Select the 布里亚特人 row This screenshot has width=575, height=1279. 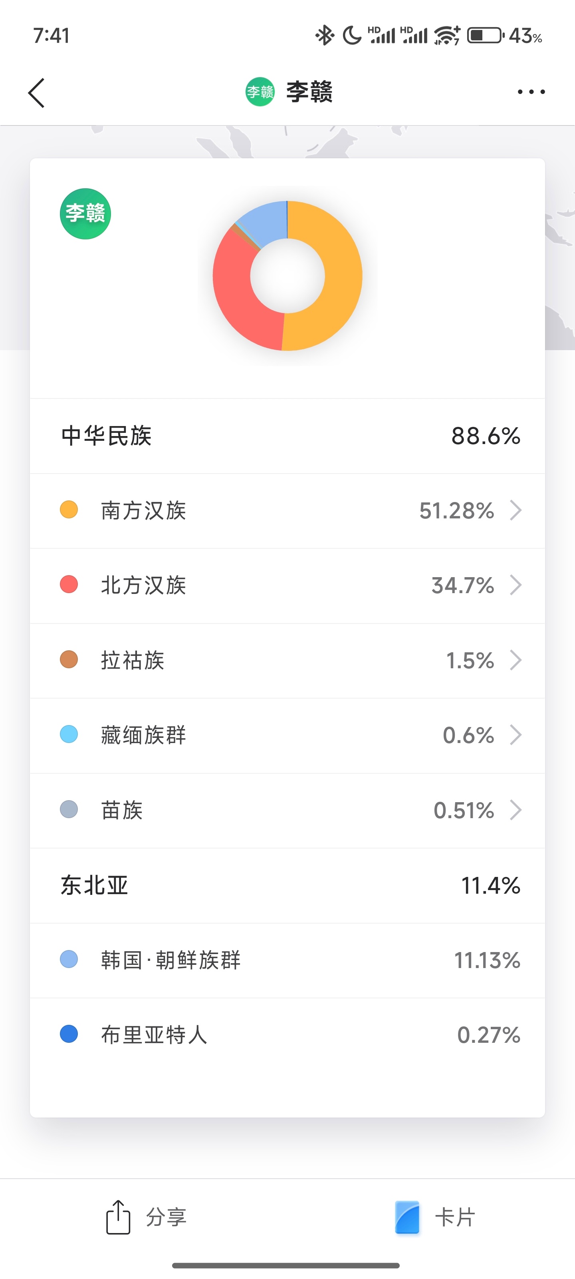(287, 1035)
